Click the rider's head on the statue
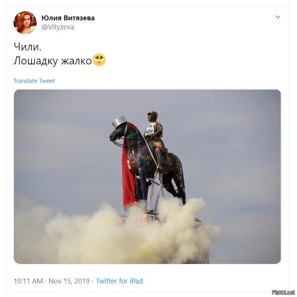297x297 pixels. point(153,116)
